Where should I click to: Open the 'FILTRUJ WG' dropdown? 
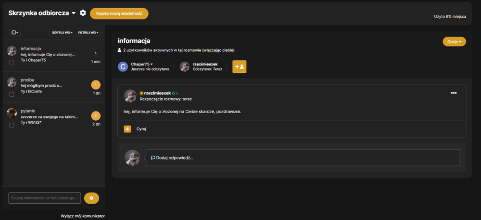[88, 33]
